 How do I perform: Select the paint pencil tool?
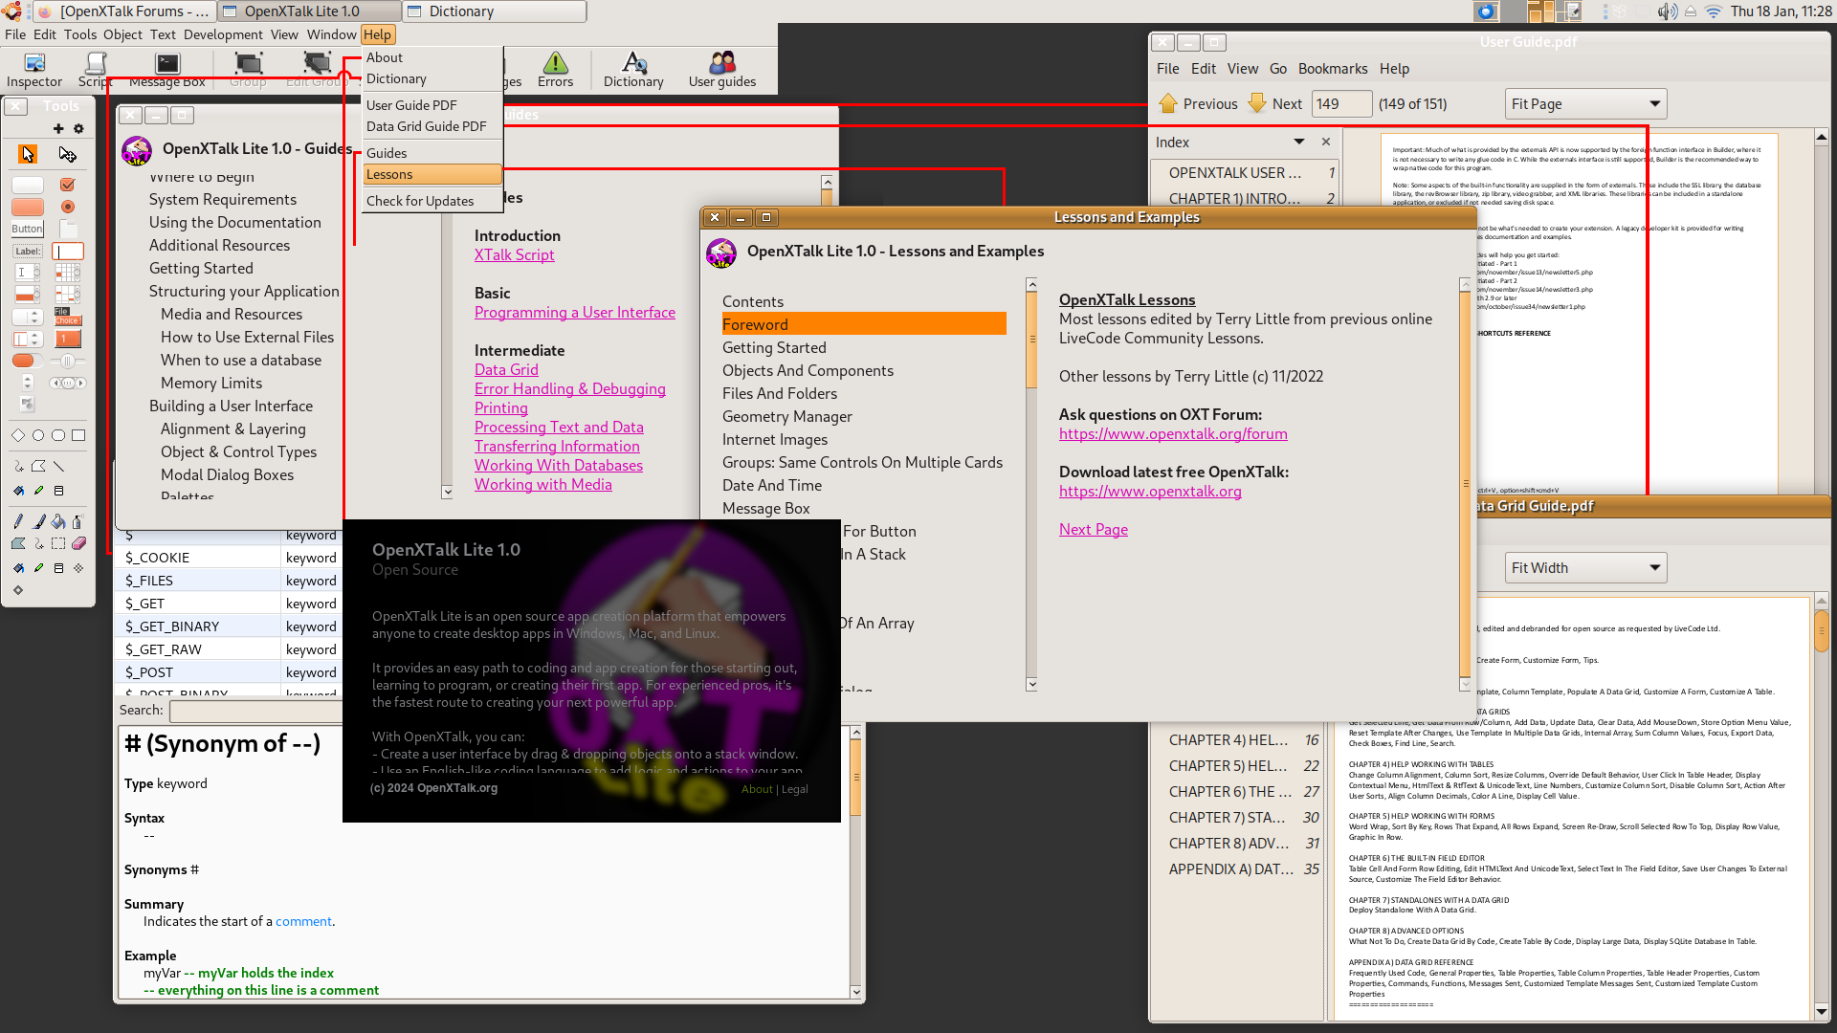[x=18, y=521]
